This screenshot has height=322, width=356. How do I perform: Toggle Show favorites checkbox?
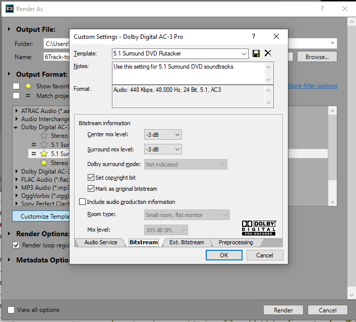[16, 86]
